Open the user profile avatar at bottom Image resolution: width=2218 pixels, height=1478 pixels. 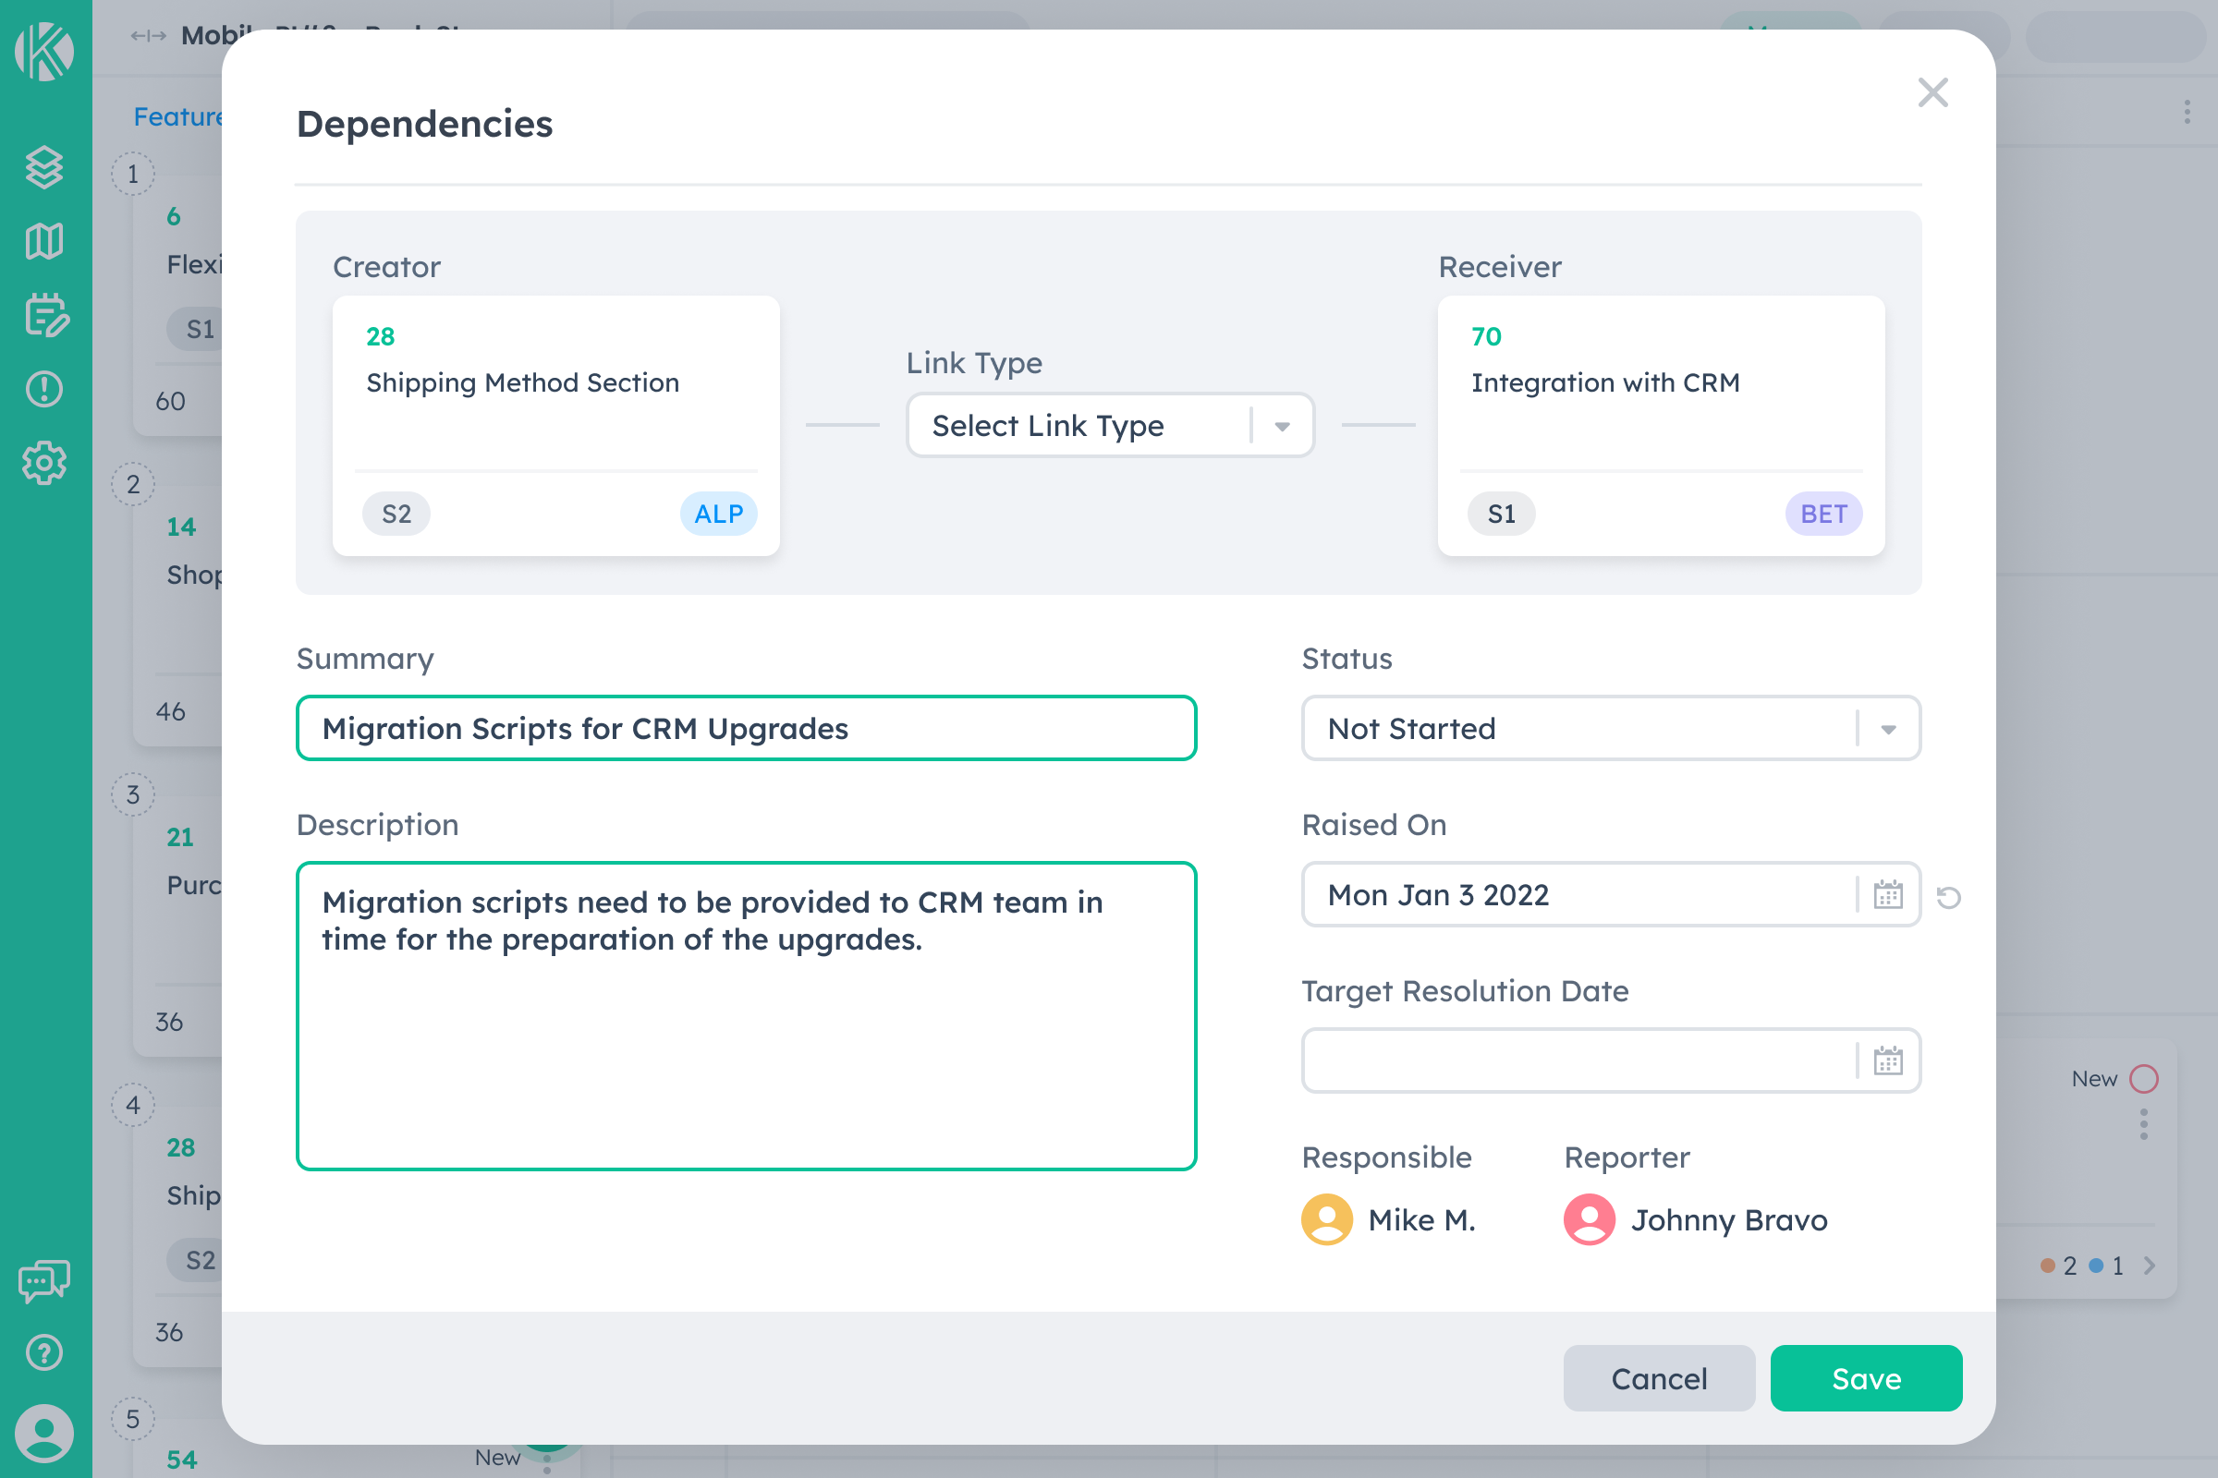tap(44, 1432)
